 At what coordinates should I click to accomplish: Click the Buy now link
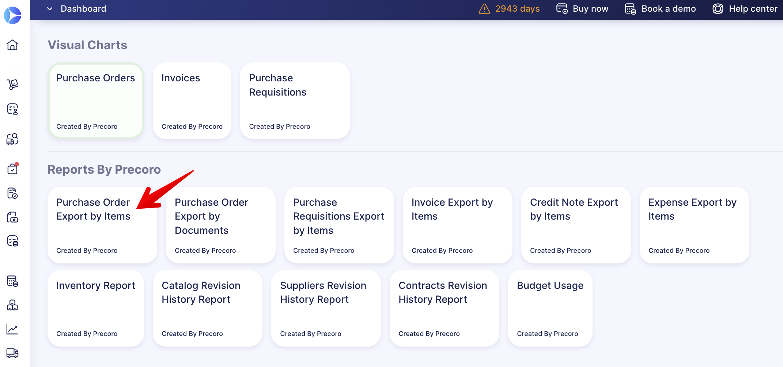pyautogui.click(x=590, y=9)
